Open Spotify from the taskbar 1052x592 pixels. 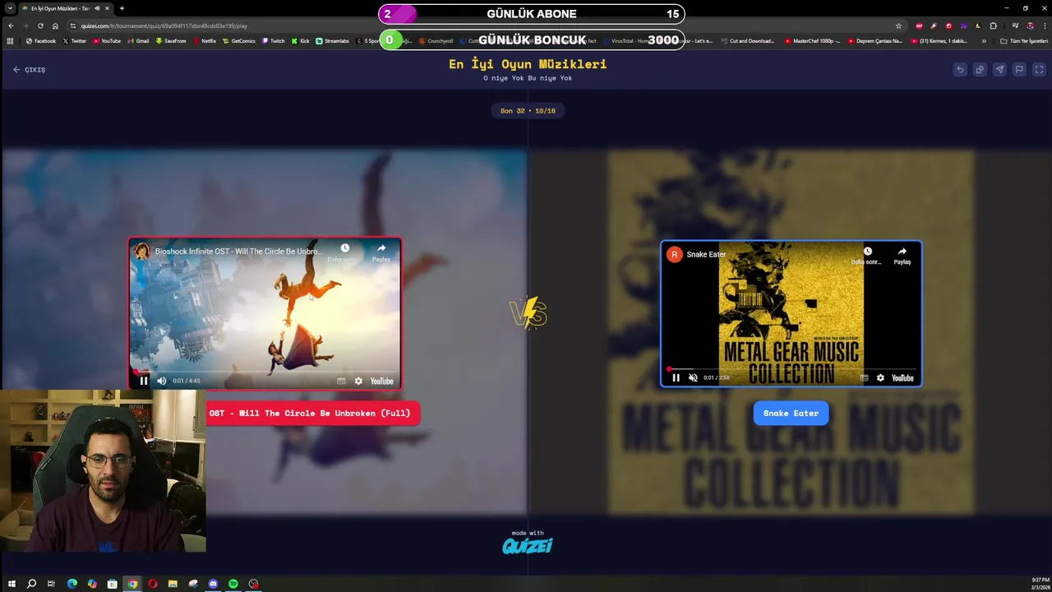coord(233,584)
